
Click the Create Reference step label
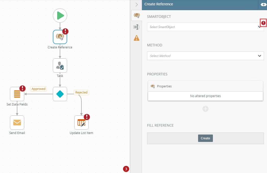60,47
